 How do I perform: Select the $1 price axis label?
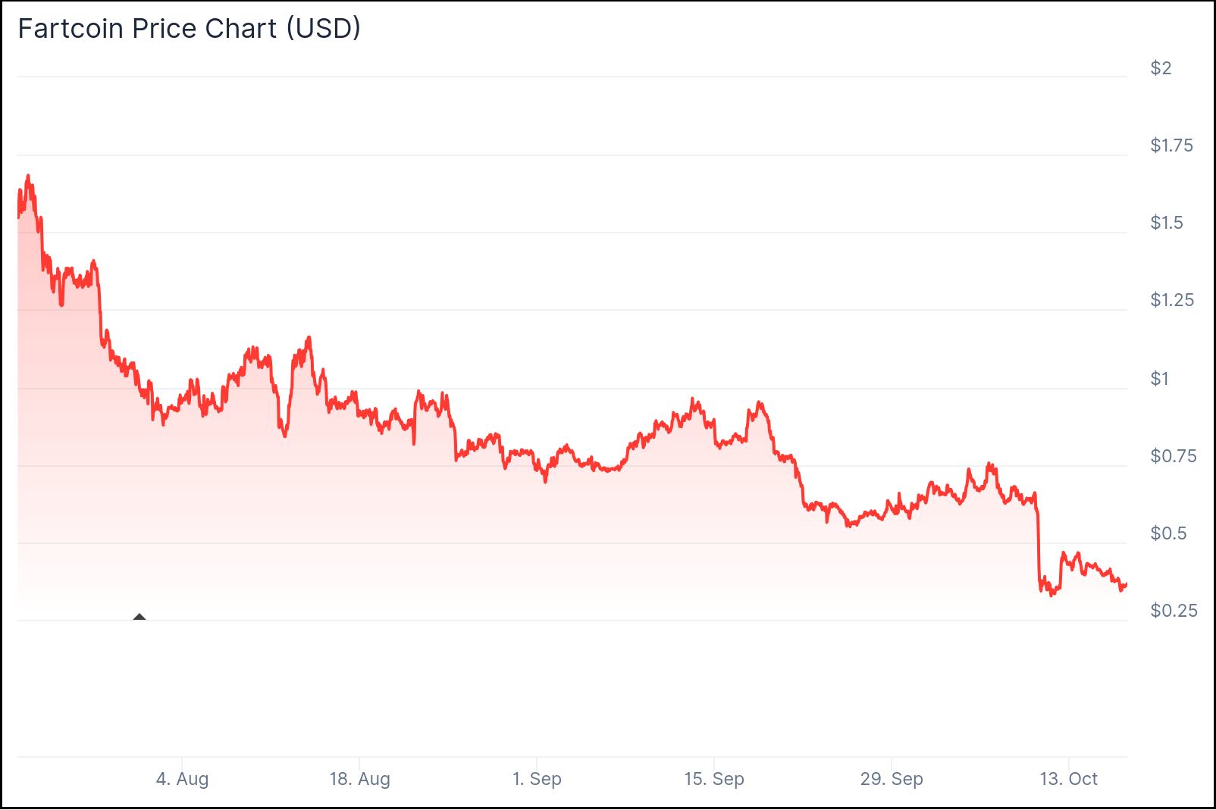pyautogui.click(x=1160, y=379)
